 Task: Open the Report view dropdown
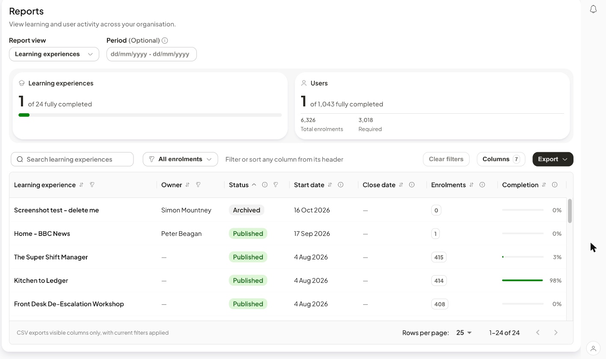(x=54, y=54)
